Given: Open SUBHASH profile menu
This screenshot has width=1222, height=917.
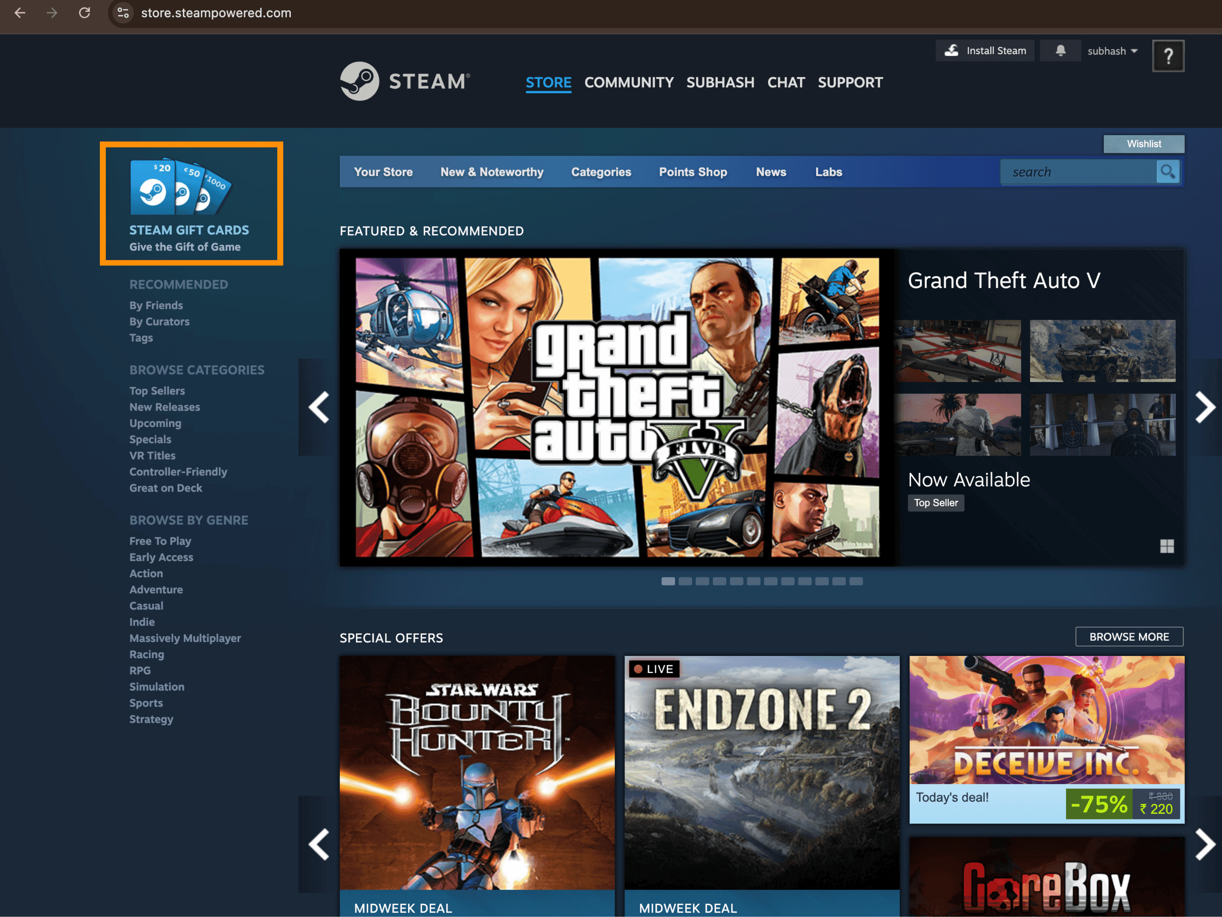Looking at the screenshot, I should click(x=720, y=82).
